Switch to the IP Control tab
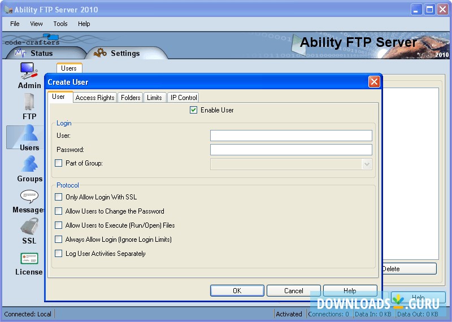 tap(184, 98)
